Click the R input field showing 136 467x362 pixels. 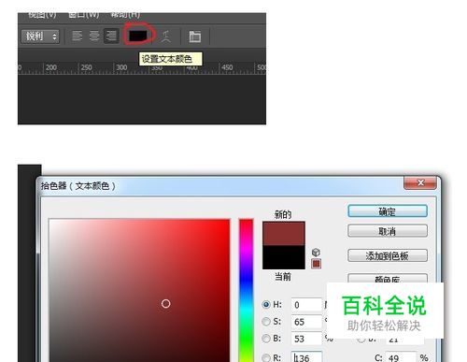click(306, 357)
